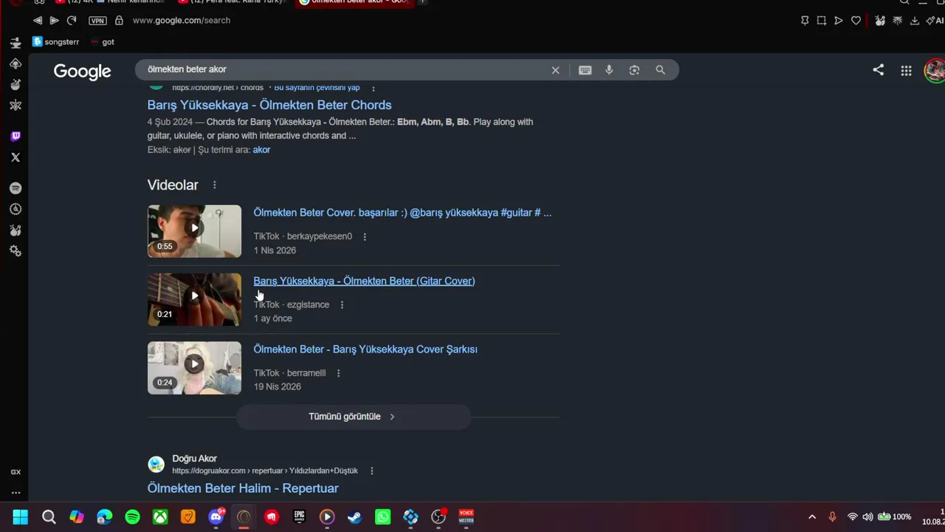Pin the tab using the toolbar pin icon
This screenshot has height=532, width=945.
(805, 21)
